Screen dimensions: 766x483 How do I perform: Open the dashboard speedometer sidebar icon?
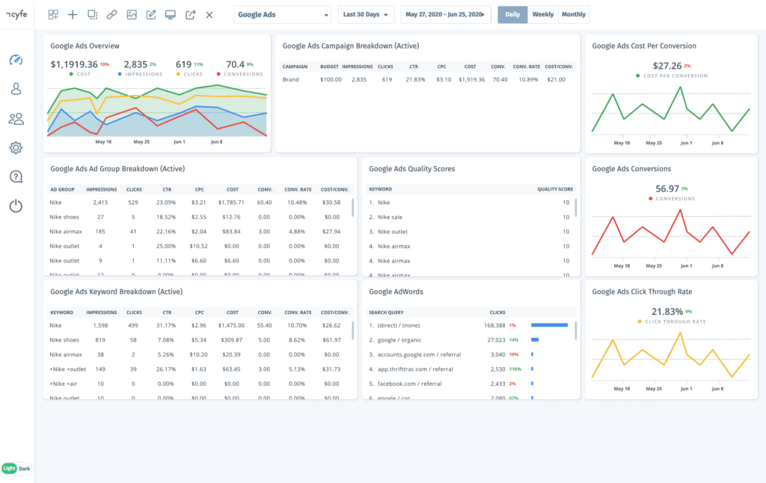coord(16,60)
